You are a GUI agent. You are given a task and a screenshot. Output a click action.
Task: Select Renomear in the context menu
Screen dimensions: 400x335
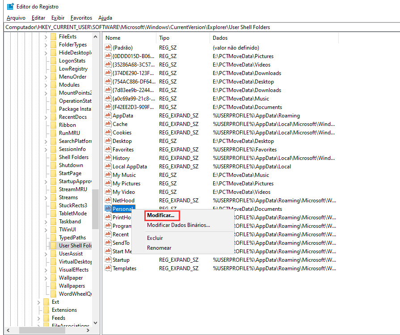pyautogui.click(x=159, y=248)
